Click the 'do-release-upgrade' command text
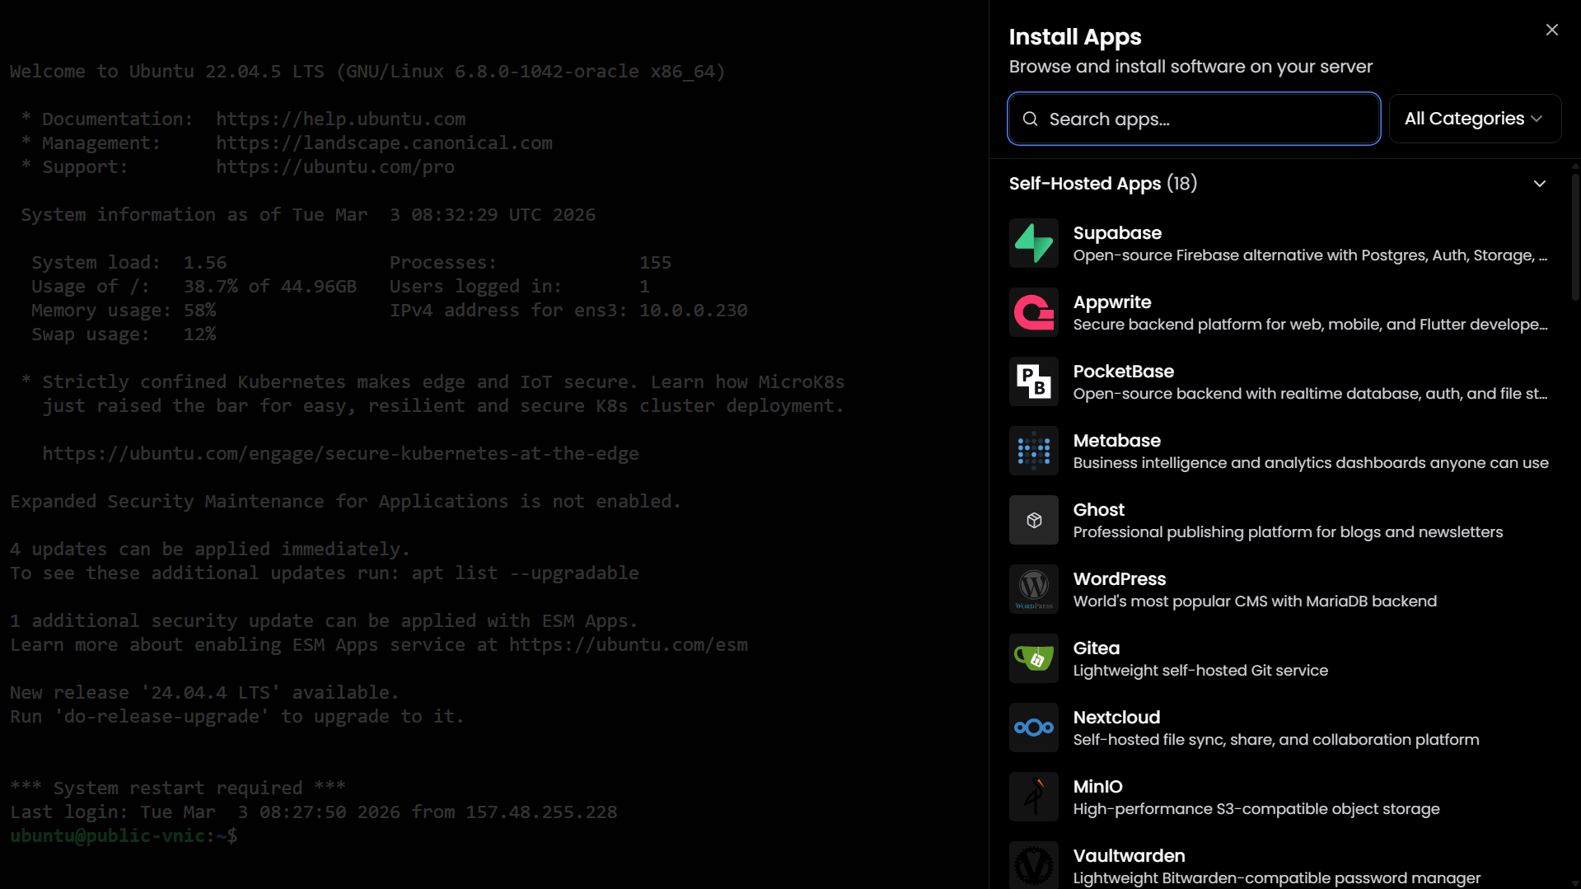This screenshot has height=889, width=1581. click(161, 716)
